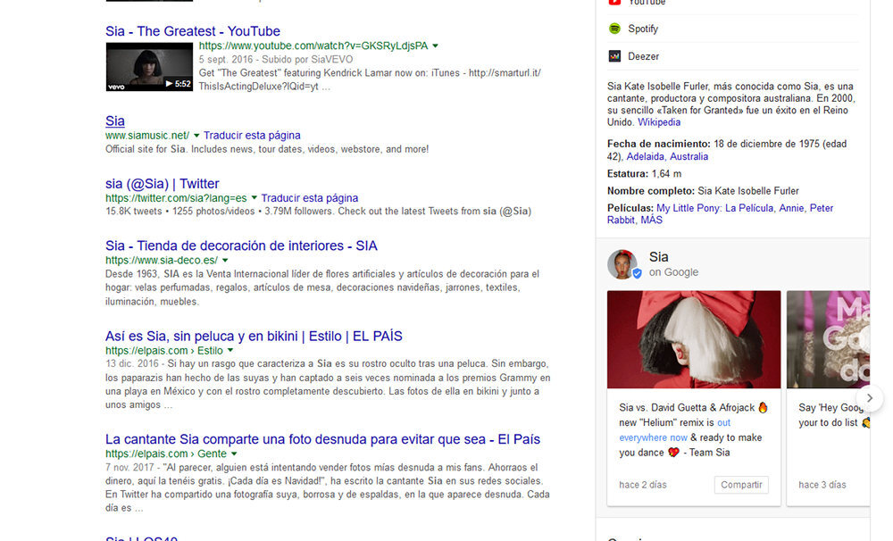Click the 'Annie' movie link
This screenshot has height=541, width=893.
click(791, 208)
